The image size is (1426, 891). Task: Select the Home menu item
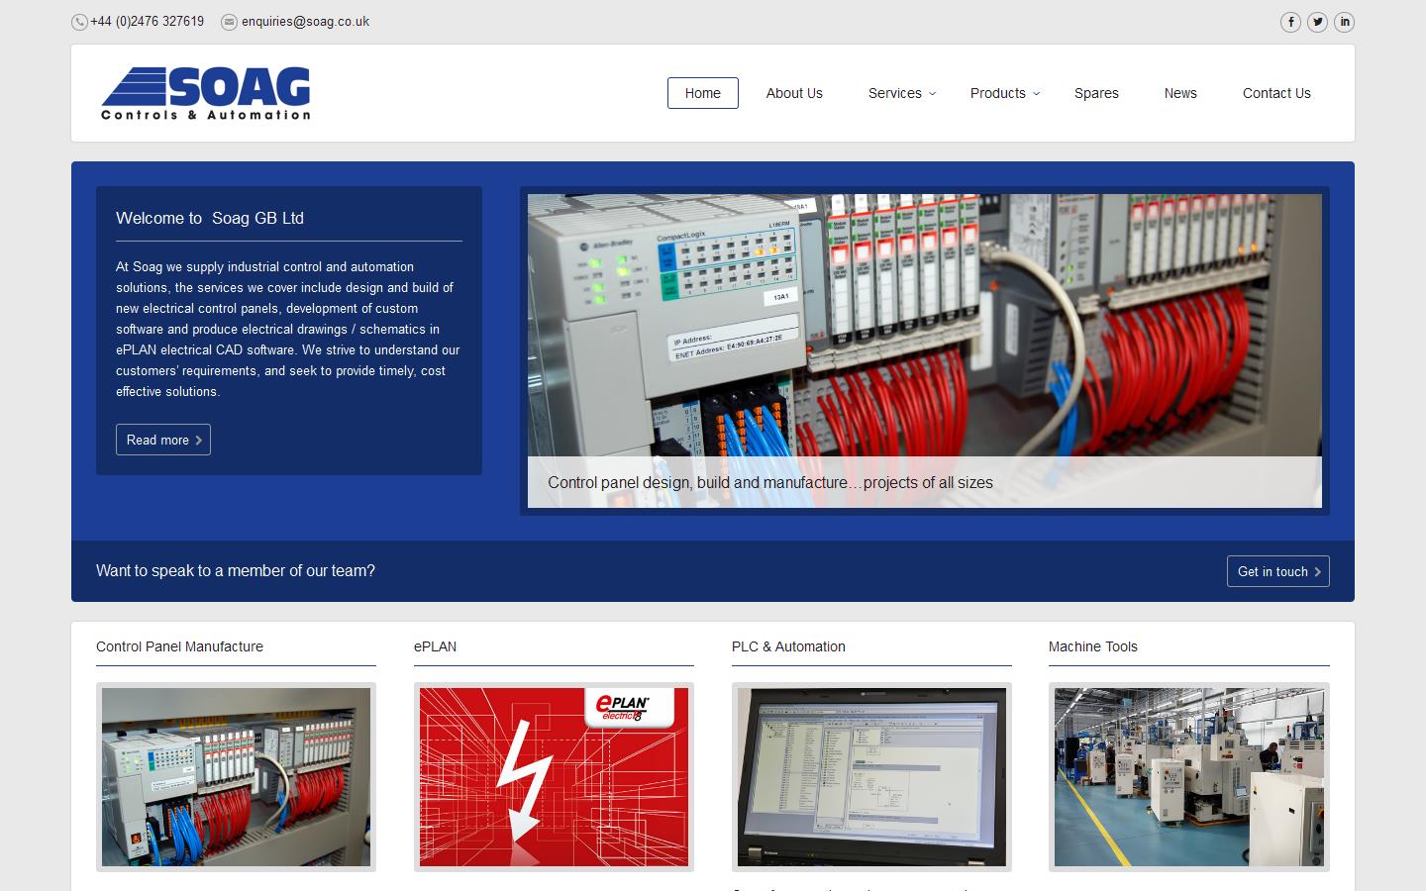point(702,93)
